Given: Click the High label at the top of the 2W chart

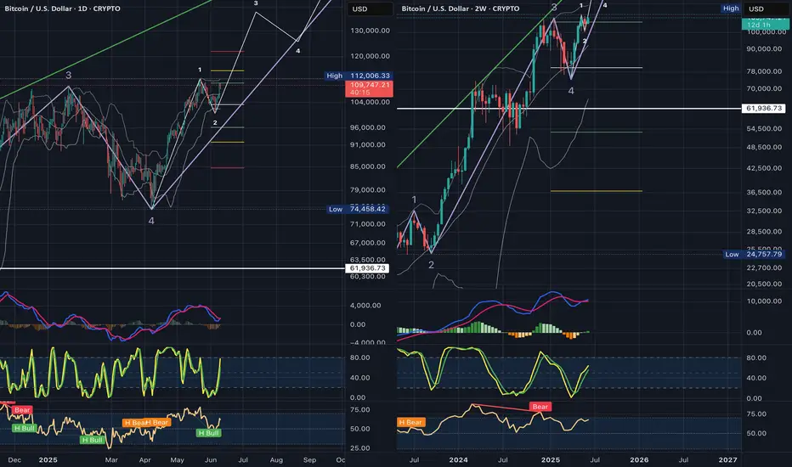Looking at the screenshot, I should 730,8.
